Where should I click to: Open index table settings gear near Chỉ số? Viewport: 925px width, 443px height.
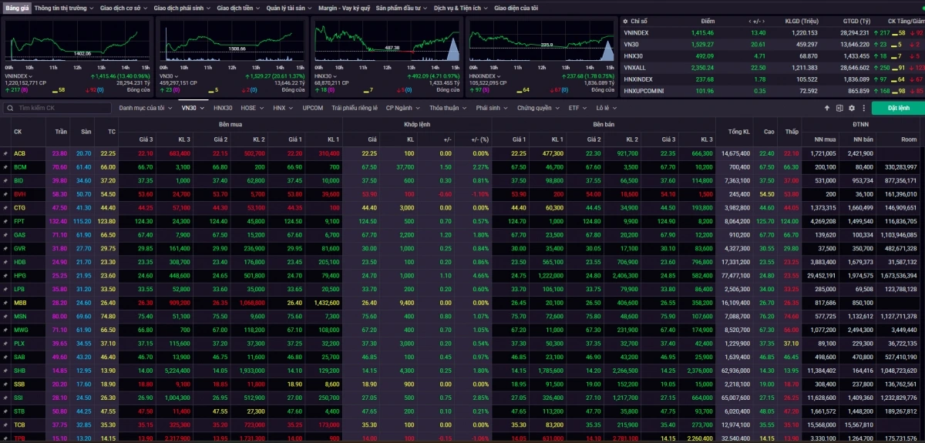tap(625, 22)
